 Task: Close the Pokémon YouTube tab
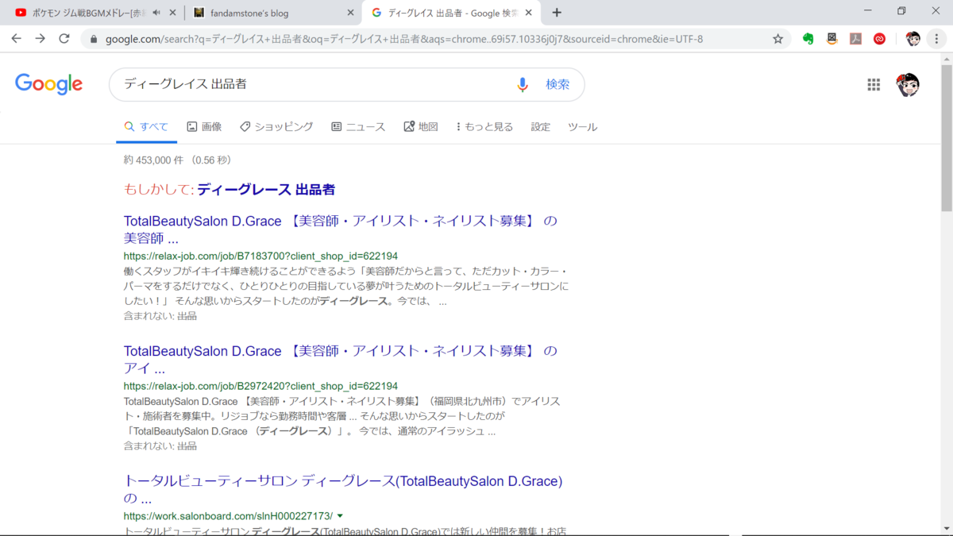click(x=172, y=13)
